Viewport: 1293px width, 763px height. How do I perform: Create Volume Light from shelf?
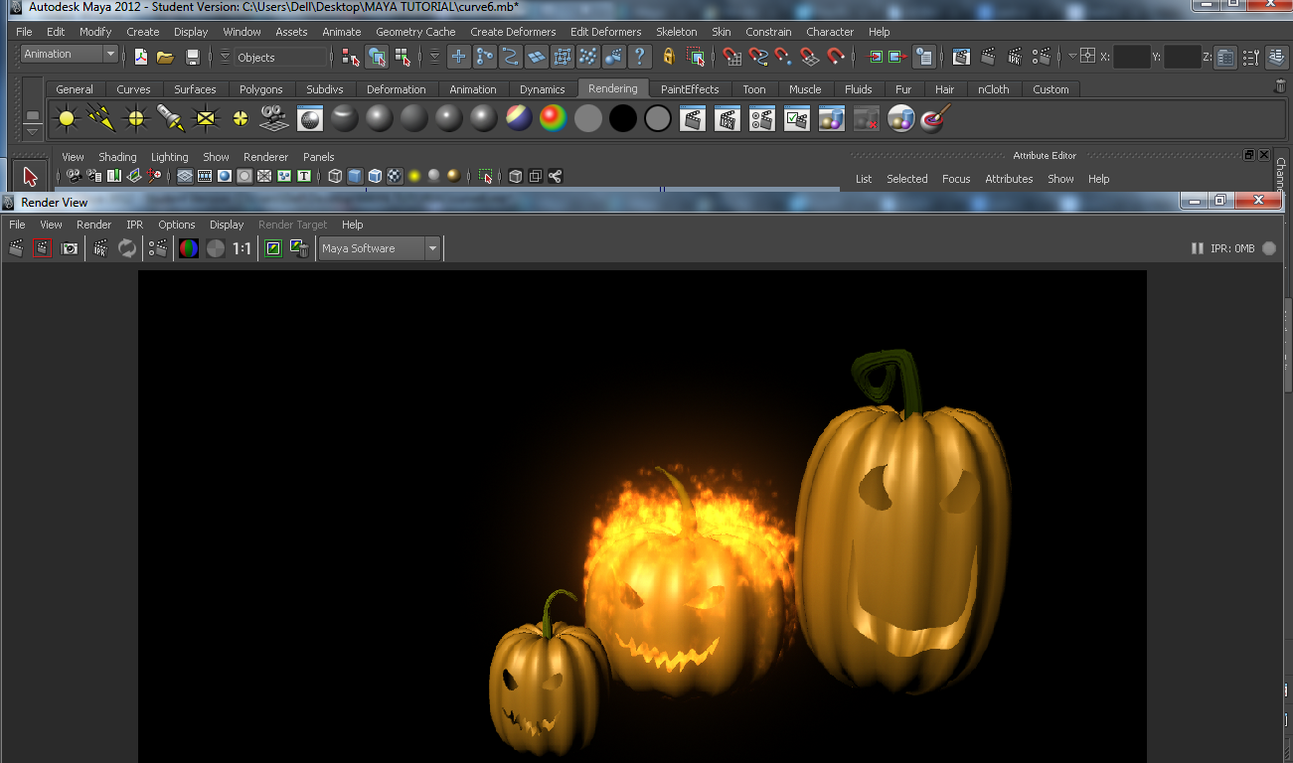coord(241,119)
